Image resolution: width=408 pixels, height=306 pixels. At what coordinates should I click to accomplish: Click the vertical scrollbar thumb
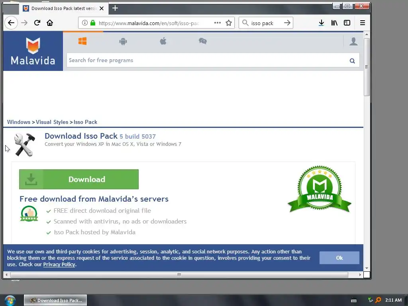pyautogui.click(x=367, y=67)
